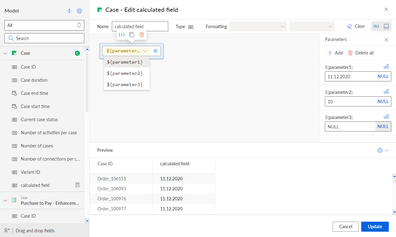
Task: Close the Parameters panel
Action: pos(386,40)
